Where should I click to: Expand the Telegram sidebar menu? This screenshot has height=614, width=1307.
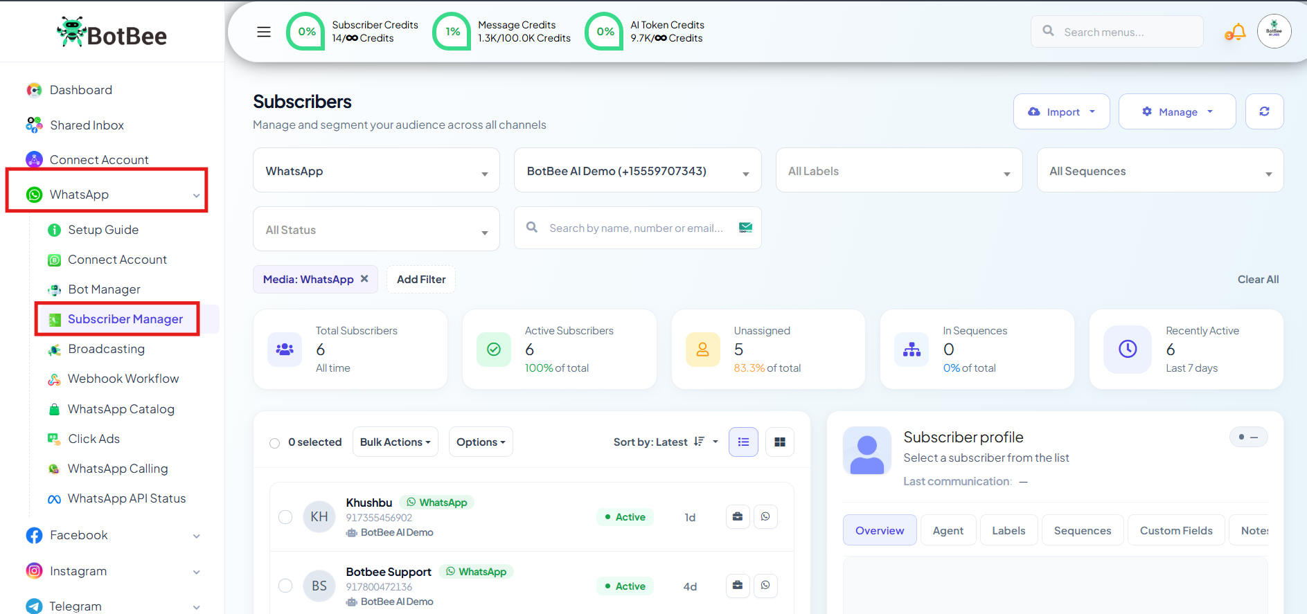[197, 607]
